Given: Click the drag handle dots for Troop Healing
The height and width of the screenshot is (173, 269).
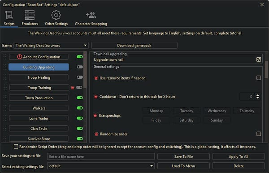Looking at the screenshot, I should pos(5,77).
